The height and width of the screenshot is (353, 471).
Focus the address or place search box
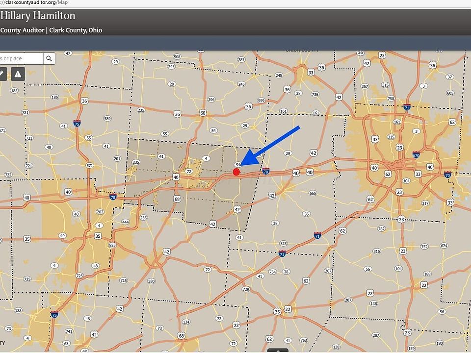click(x=21, y=58)
